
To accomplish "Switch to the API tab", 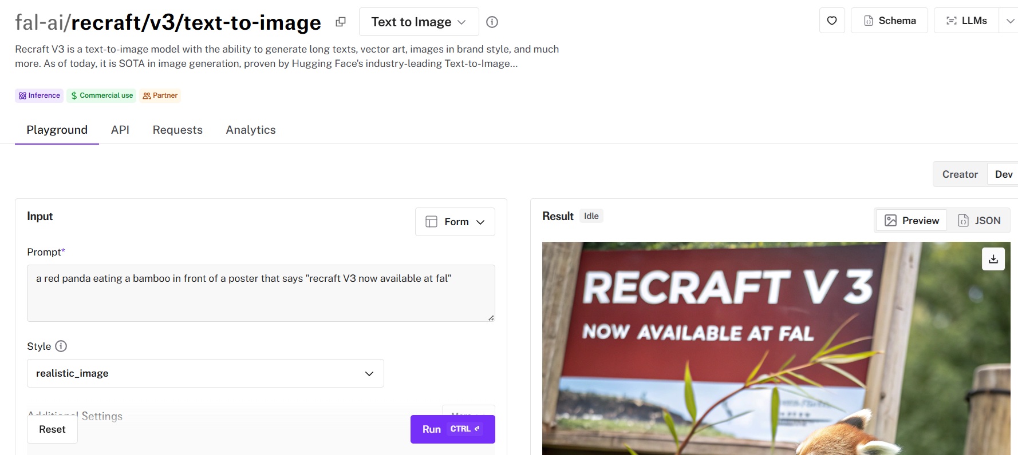I will point(120,130).
